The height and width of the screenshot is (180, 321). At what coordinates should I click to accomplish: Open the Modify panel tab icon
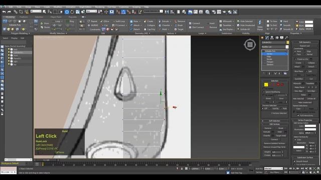point(267,37)
